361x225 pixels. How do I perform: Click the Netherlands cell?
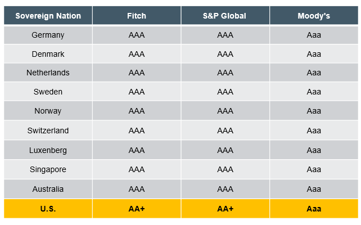click(48, 73)
